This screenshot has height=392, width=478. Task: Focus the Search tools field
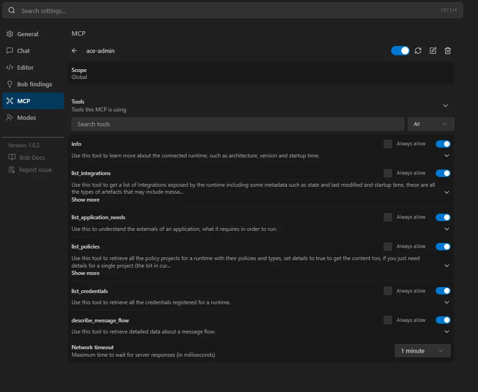[x=238, y=124]
